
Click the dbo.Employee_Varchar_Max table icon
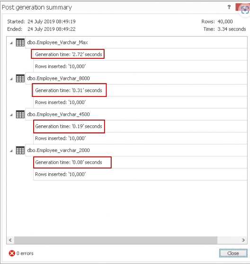(x=20, y=42)
